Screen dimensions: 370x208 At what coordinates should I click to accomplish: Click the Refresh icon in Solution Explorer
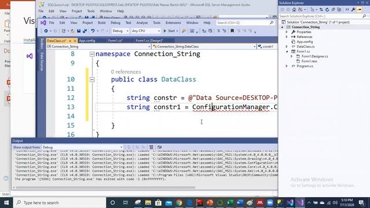[327, 10]
